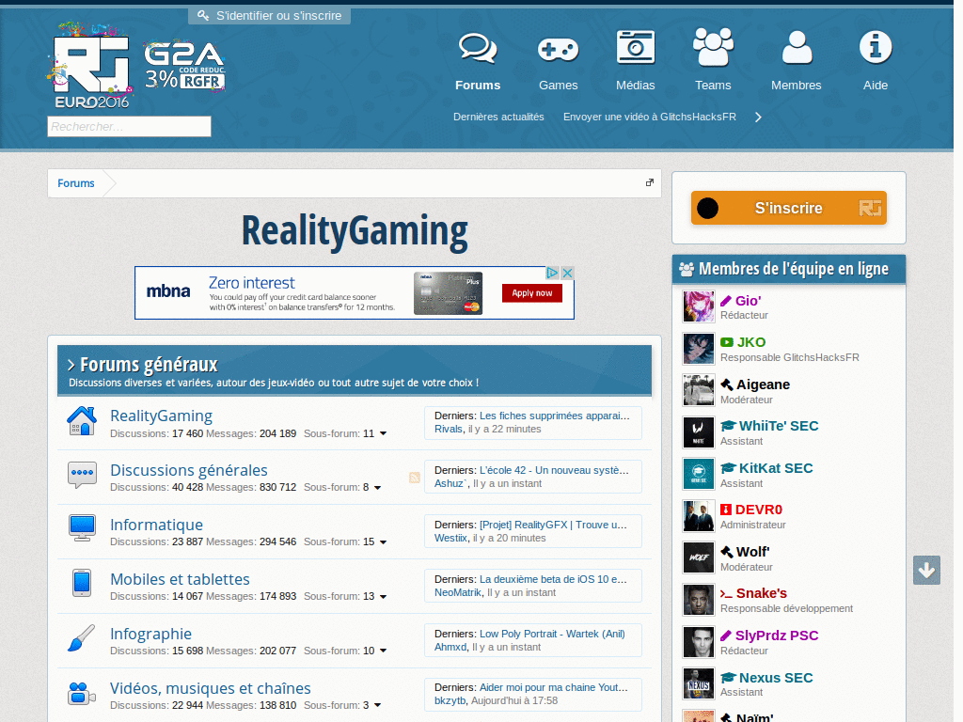Open the Mobiles et tablettes forum title
This screenshot has height=722, width=963.
click(x=180, y=579)
